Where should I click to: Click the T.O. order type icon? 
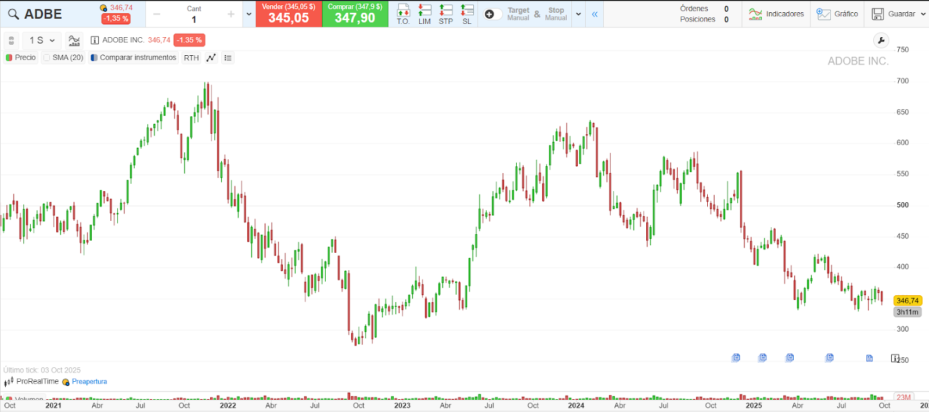[403, 14]
